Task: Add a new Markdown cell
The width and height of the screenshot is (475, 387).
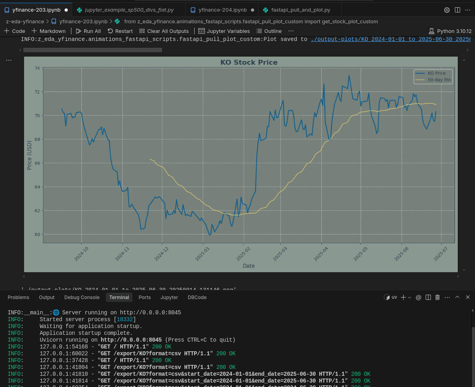Action: coord(49,31)
